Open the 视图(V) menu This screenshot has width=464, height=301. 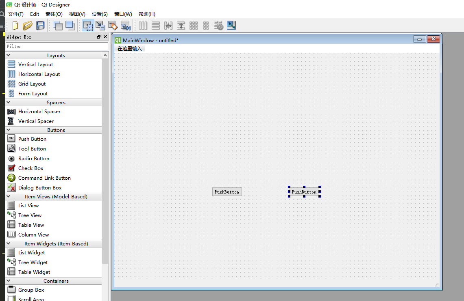pyautogui.click(x=77, y=14)
